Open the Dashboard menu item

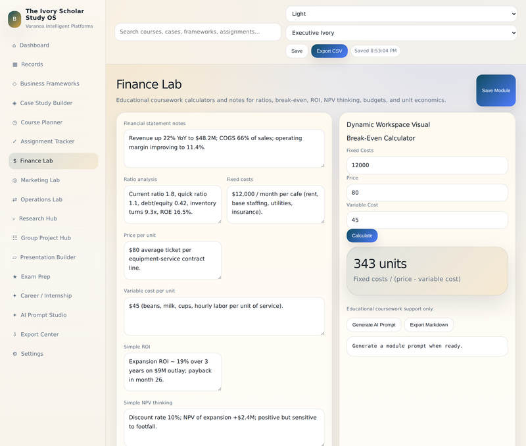[53, 45]
